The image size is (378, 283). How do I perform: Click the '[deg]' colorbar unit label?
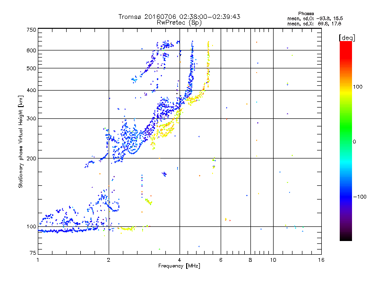click(347, 38)
